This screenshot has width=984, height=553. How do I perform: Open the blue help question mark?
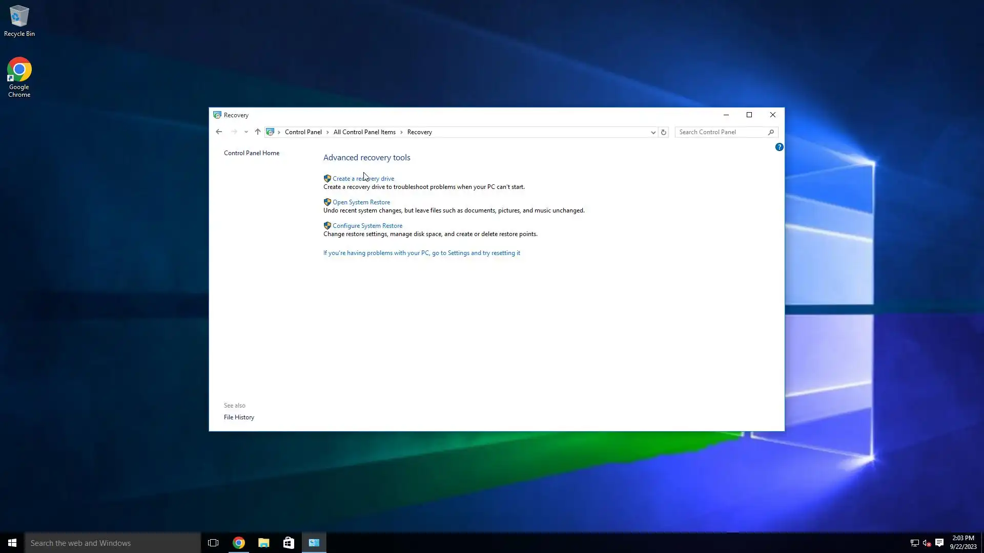click(x=779, y=147)
